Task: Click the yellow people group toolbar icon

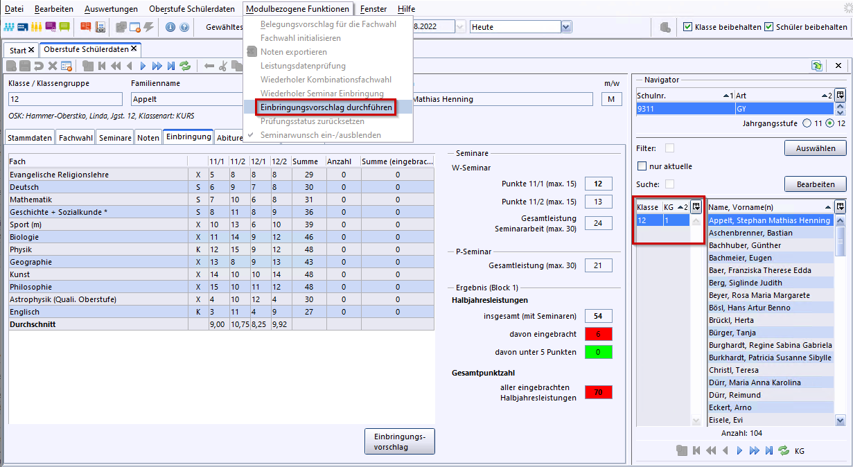Action: (37, 27)
